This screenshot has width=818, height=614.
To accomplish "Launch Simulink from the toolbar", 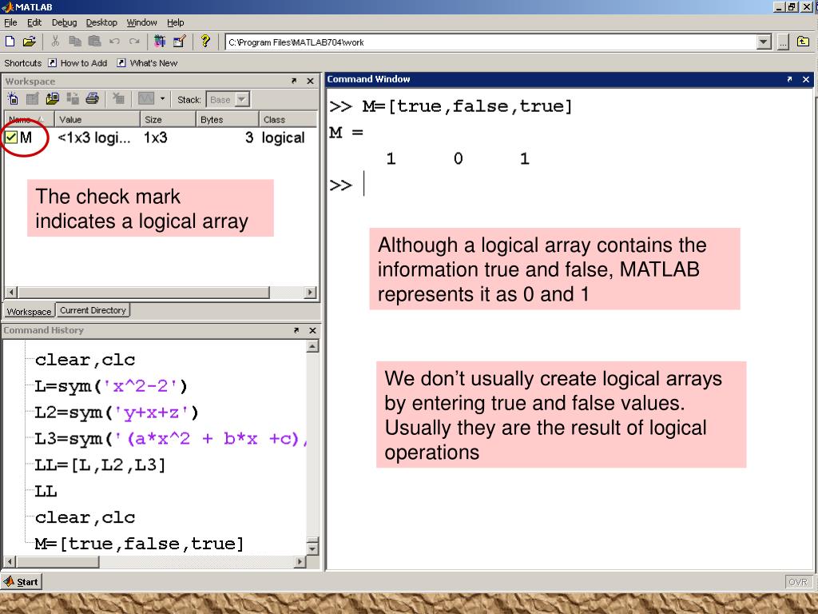I will click(x=160, y=42).
